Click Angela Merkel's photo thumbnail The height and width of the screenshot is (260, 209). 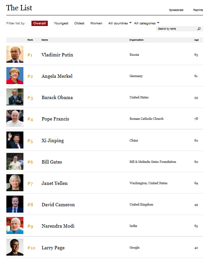coord(15,76)
